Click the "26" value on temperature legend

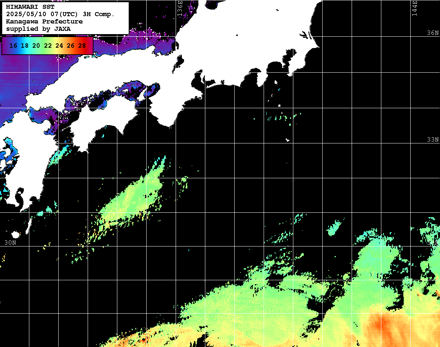point(71,46)
